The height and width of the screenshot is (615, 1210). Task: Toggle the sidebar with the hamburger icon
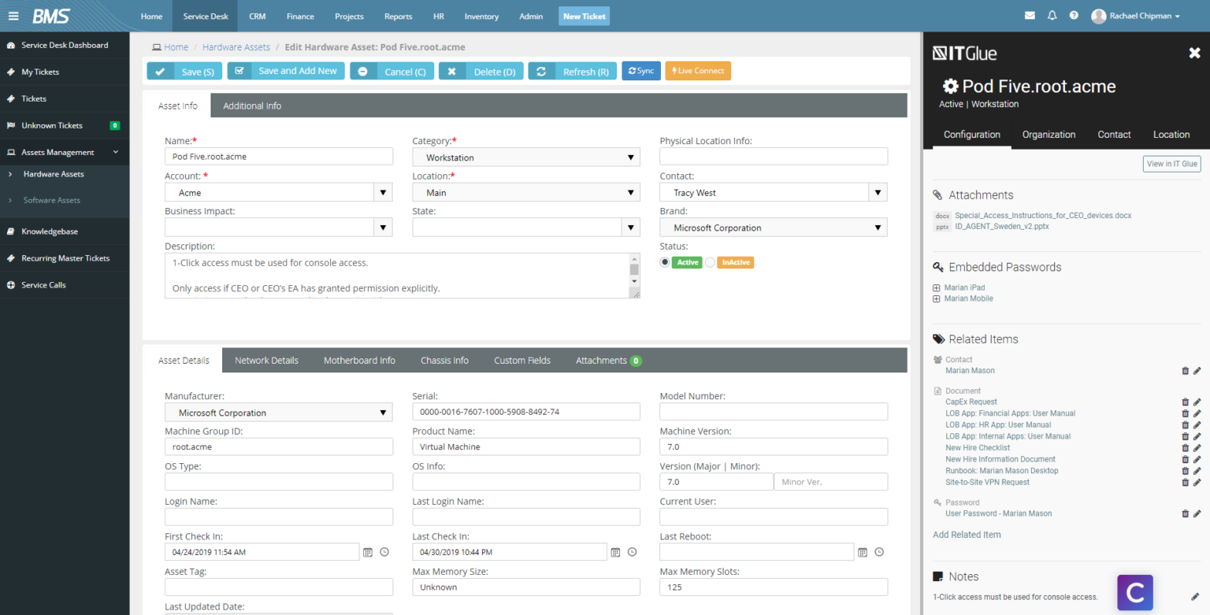(13, 16)
